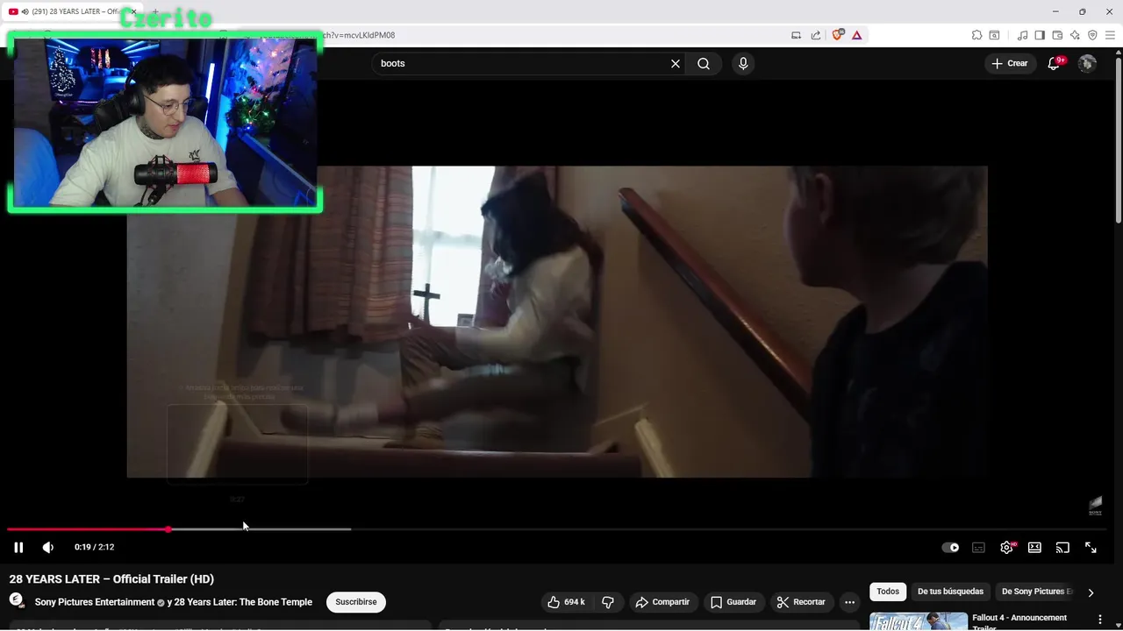1123x631 pixels.
Task: Click the Brave Shields lion icon
Action: click(x=838, y=35)
